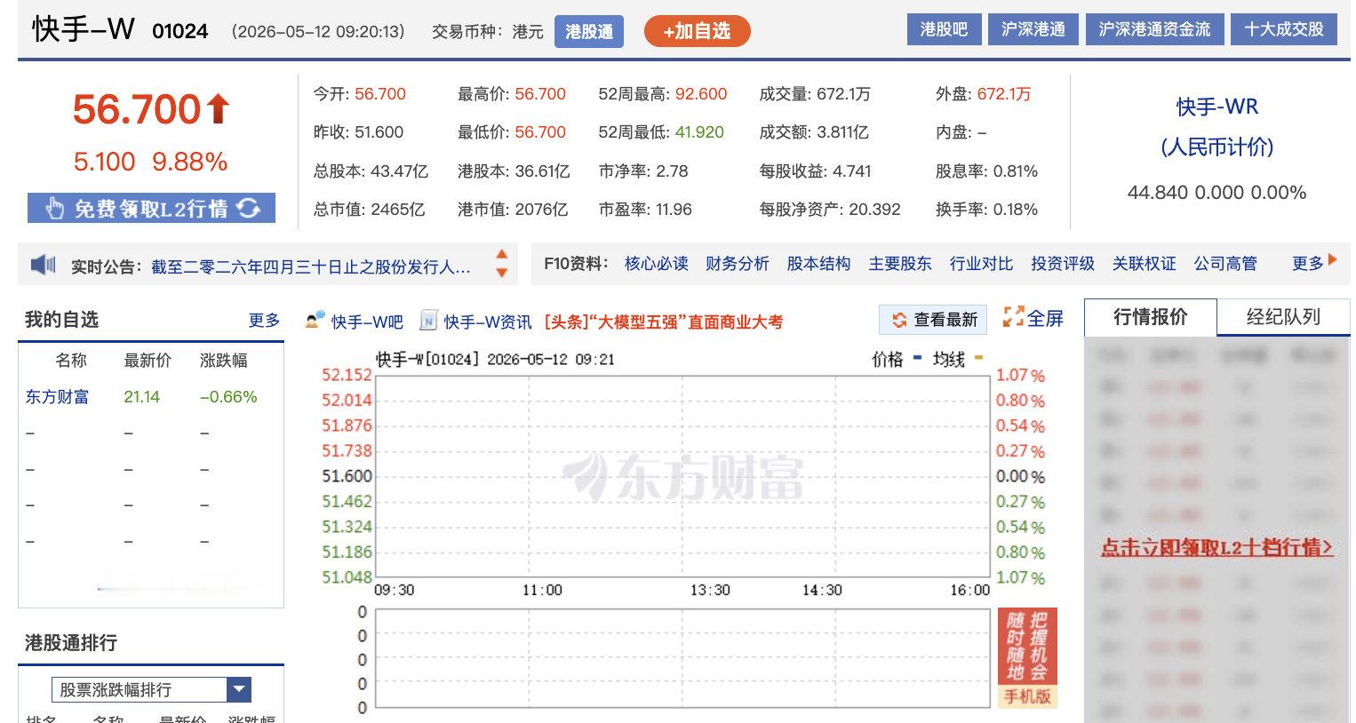
Task: Click the 名称 column header in watchlist
Action: [x=71, y=360]
